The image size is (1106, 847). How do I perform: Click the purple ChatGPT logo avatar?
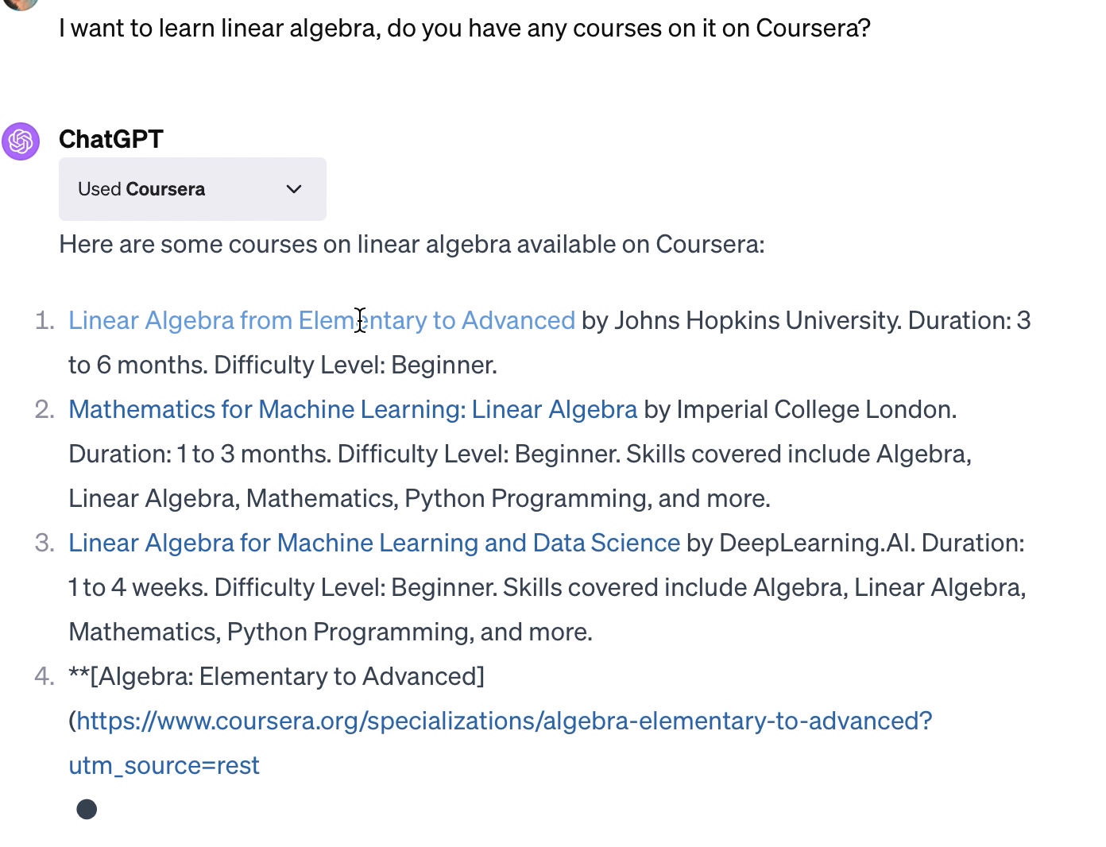click(21, 141)
